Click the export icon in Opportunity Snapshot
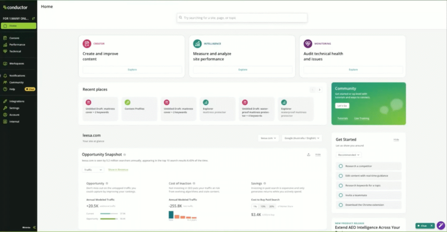Viewport: 447px width, 232px height. pyautogui.click(x=309, y=155)
